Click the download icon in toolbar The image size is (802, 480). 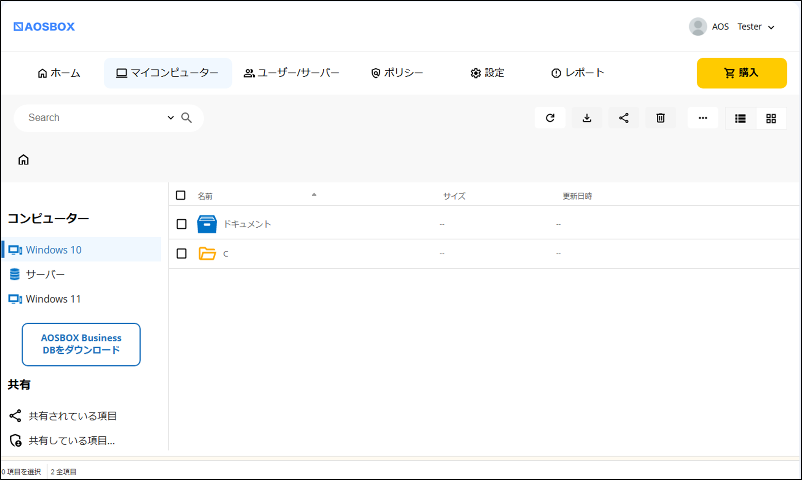pos(587,118)
